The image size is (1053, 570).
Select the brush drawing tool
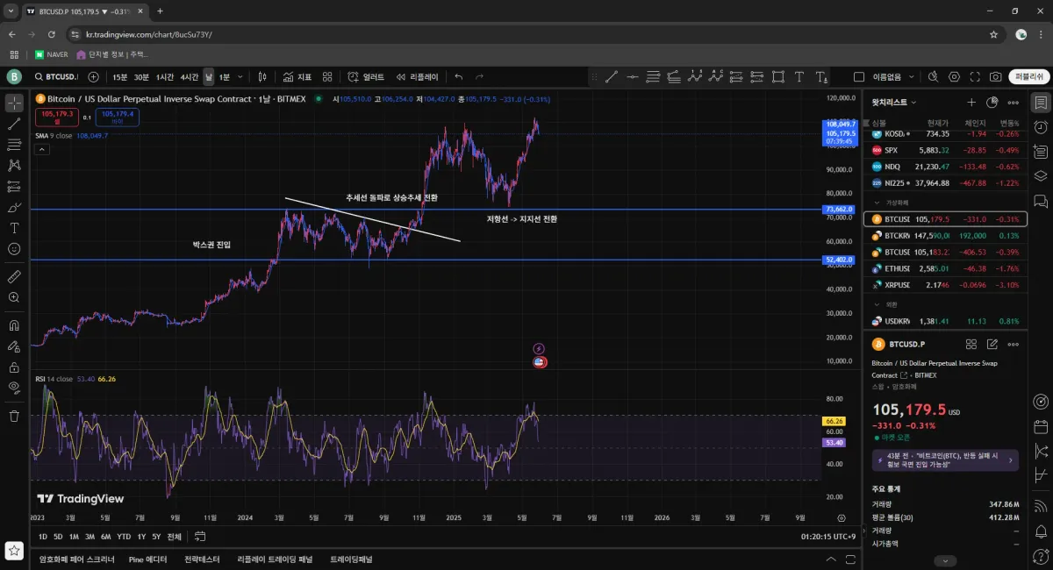14,207
